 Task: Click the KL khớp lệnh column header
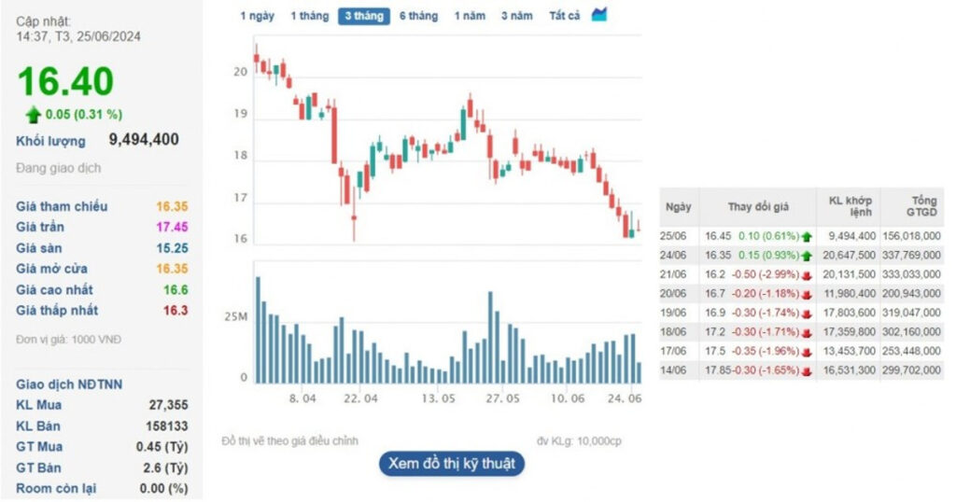[x=849, y=207]
